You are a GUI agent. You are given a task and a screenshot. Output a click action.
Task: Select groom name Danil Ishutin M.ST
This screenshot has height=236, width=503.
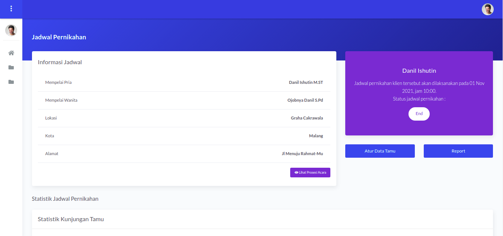coord(306,82)
